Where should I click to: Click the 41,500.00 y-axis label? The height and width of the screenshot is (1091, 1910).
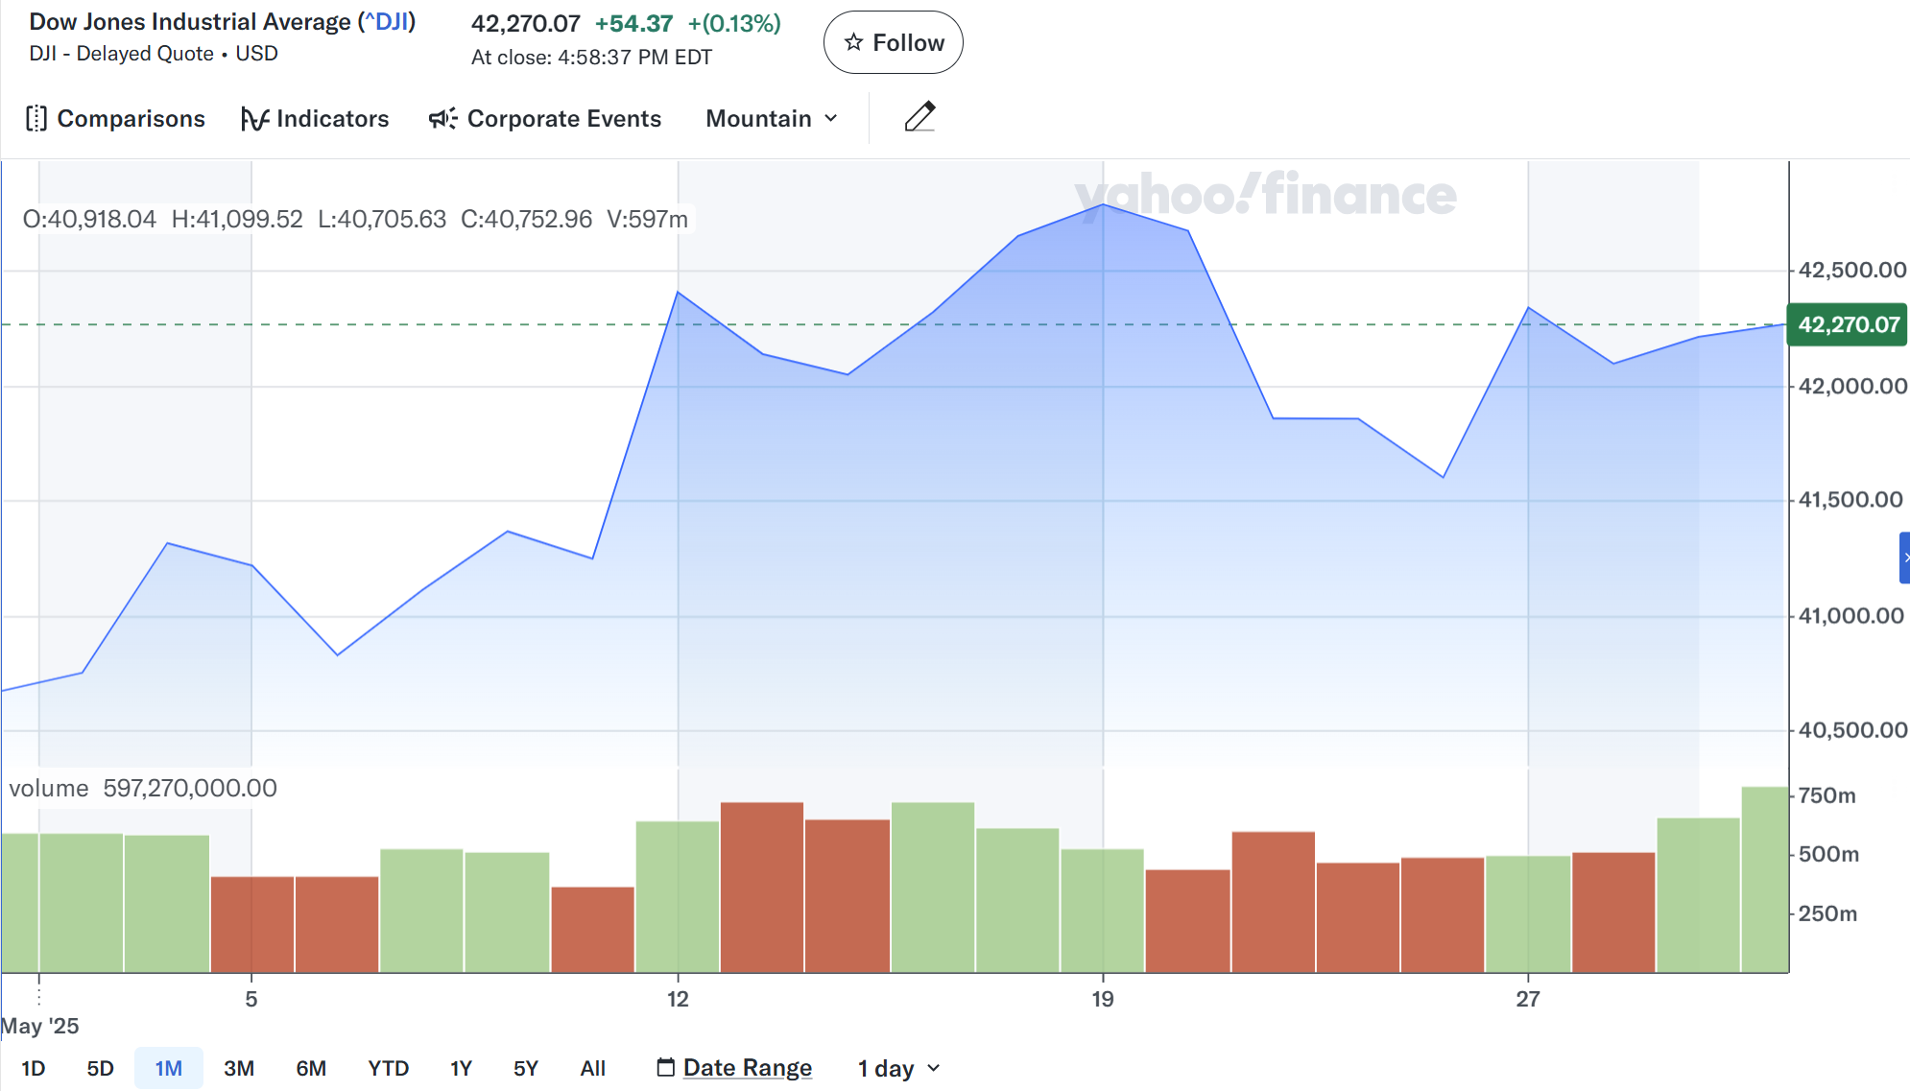coord(1850,499)
